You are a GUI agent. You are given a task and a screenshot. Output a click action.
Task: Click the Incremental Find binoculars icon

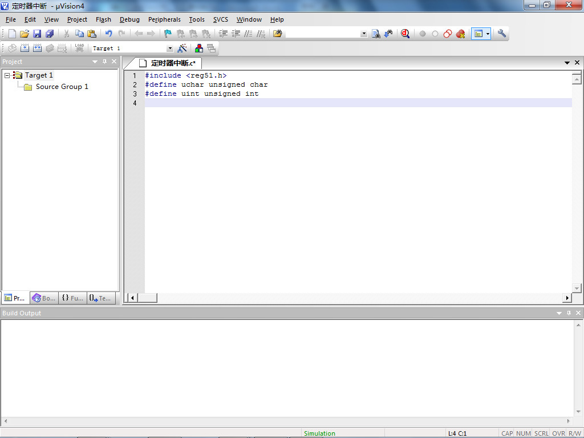point(388,34)
